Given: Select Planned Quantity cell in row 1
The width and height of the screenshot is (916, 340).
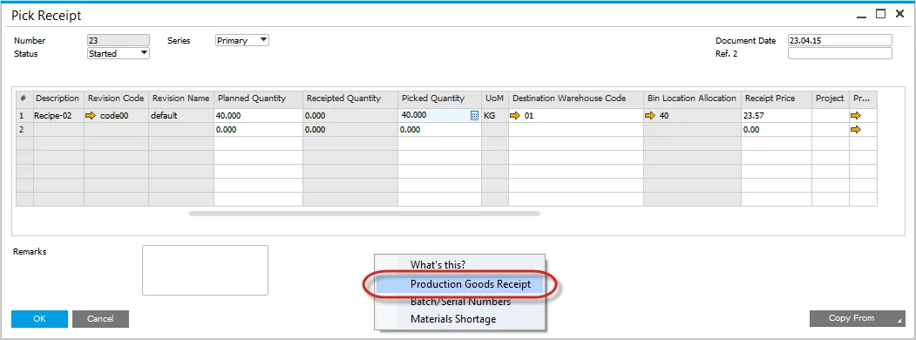Looking at the screenshot, I should coord(258,116).
